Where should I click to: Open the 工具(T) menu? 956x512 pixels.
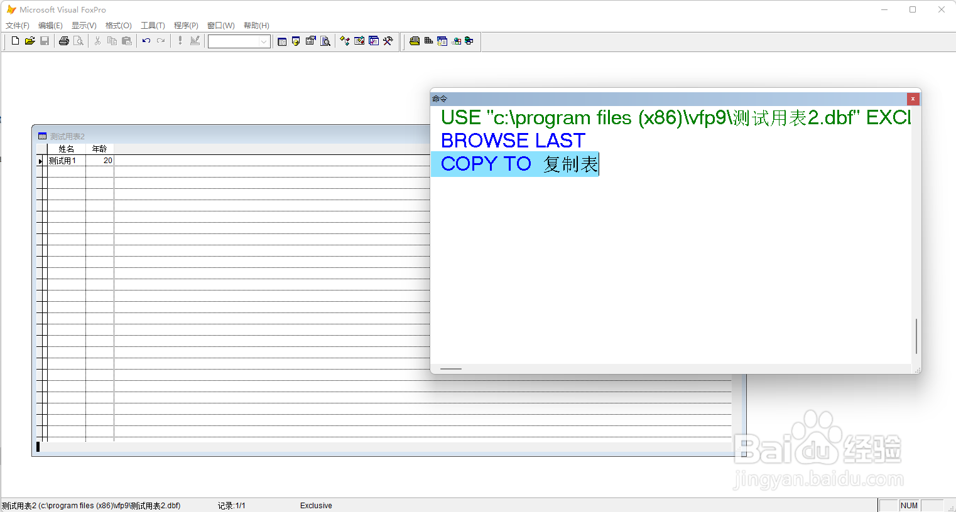153,26
